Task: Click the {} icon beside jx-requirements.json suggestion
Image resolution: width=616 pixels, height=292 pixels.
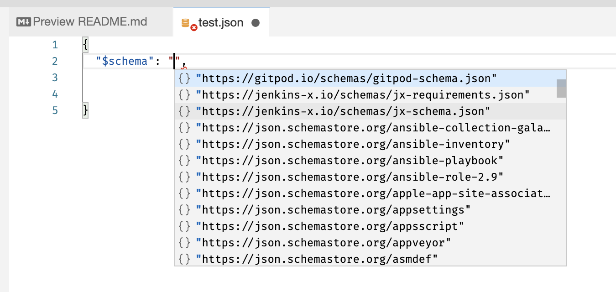Action: 184,94
